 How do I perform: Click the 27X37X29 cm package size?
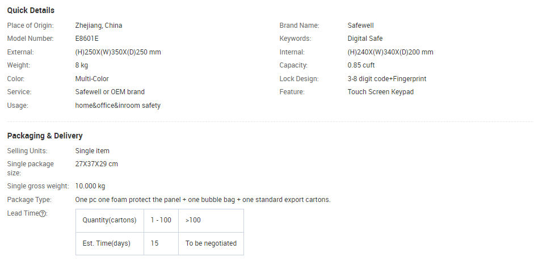pyautogui.click(x=96, y=163)
